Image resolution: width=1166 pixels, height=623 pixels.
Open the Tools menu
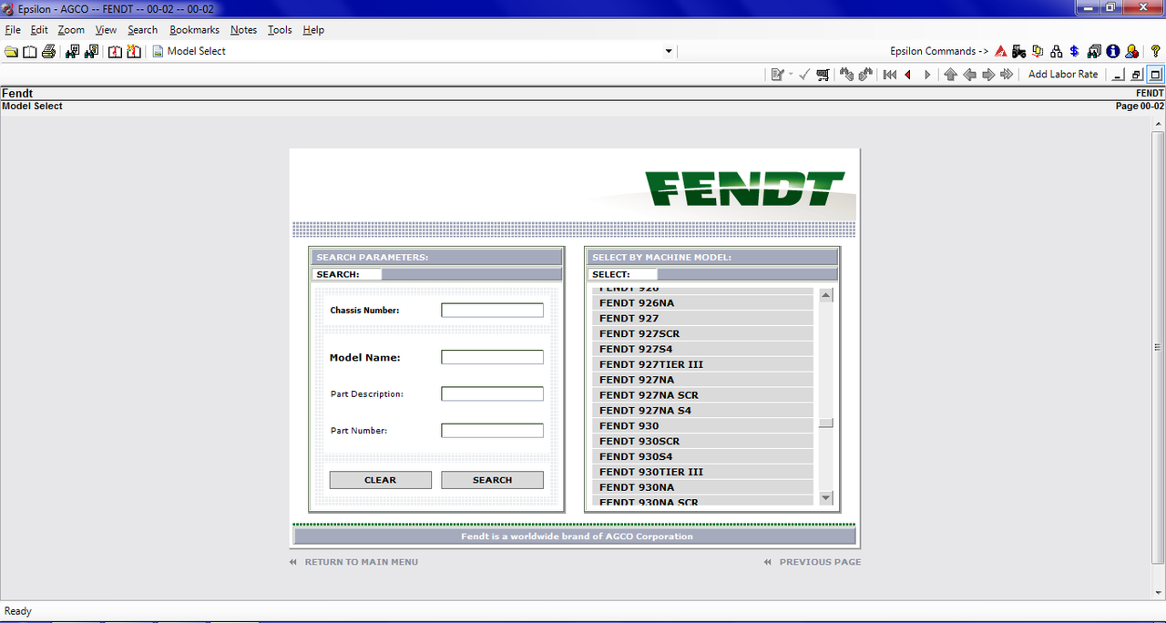281,30
